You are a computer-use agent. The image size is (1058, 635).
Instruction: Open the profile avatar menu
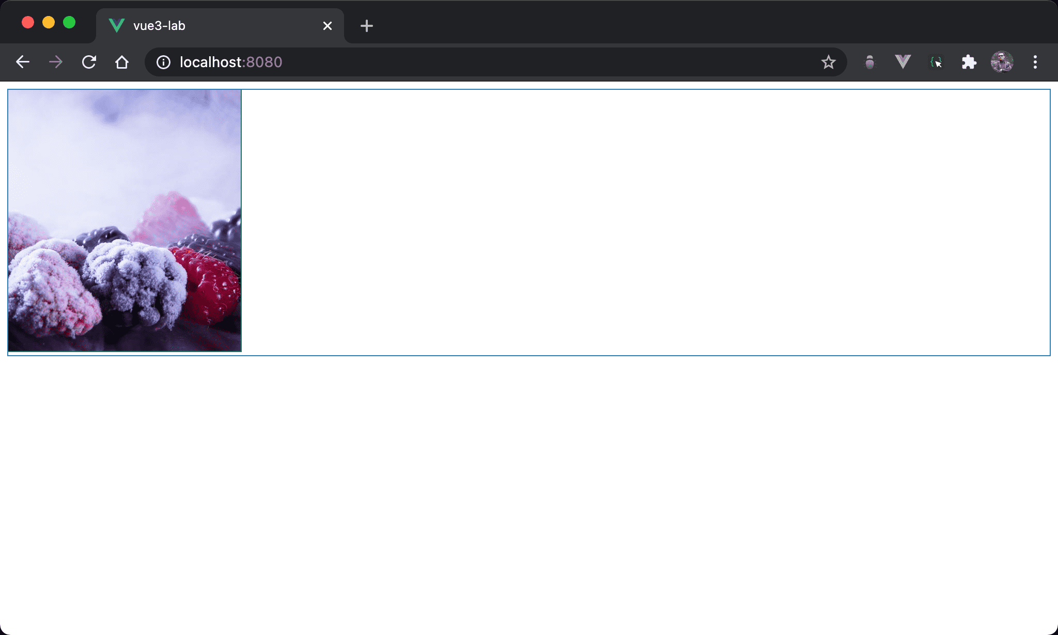coord(1002,62)
